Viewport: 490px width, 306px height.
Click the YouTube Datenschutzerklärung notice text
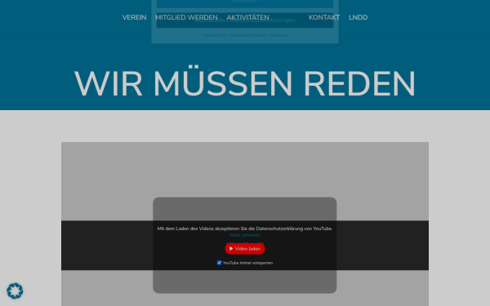tap(245, 228)
